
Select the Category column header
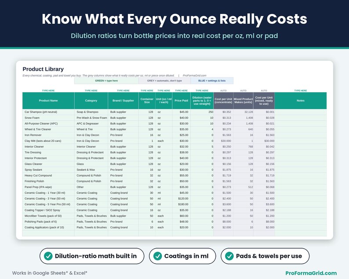(91, 101)
